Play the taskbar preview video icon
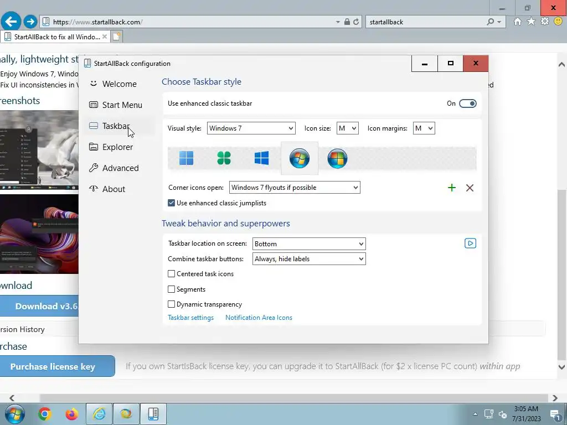 pyautogui.click(x=470, y=243)
